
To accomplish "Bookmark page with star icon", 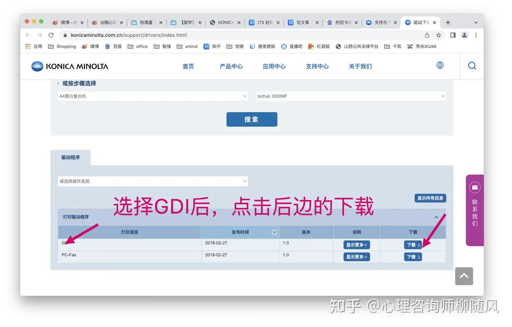I will click(x=439, y=35).
